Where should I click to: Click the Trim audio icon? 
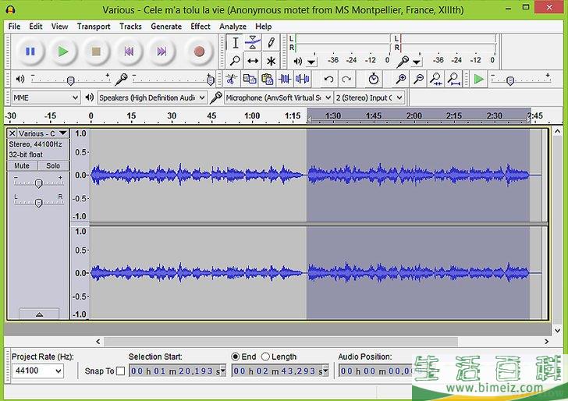tap(285, 79)
